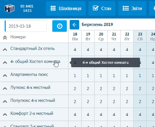Click Полулюкс 4-х местный cell for day 19
This screenshot has height=127, width=155.
click(x=88, y=102)
